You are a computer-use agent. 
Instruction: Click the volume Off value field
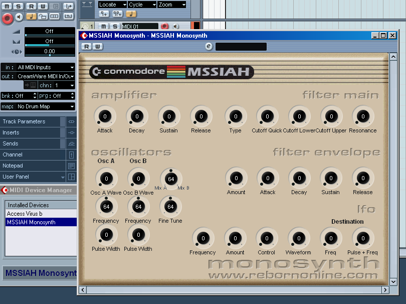pos(50,31)
